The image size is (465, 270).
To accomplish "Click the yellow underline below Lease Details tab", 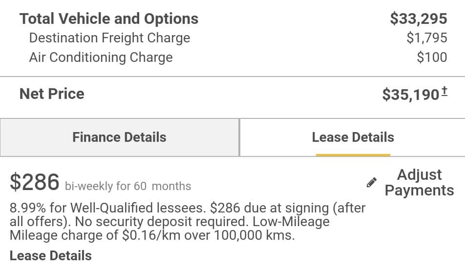I will click(353, 155).
